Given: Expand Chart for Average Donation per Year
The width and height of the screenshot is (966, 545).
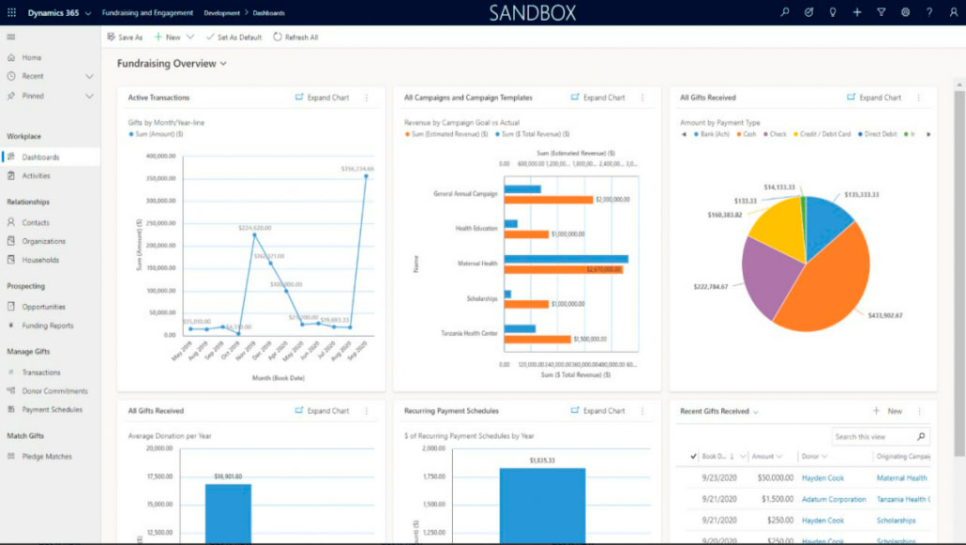Looking at the screenshot, I should pyautogui.click(x=323, y=411).
